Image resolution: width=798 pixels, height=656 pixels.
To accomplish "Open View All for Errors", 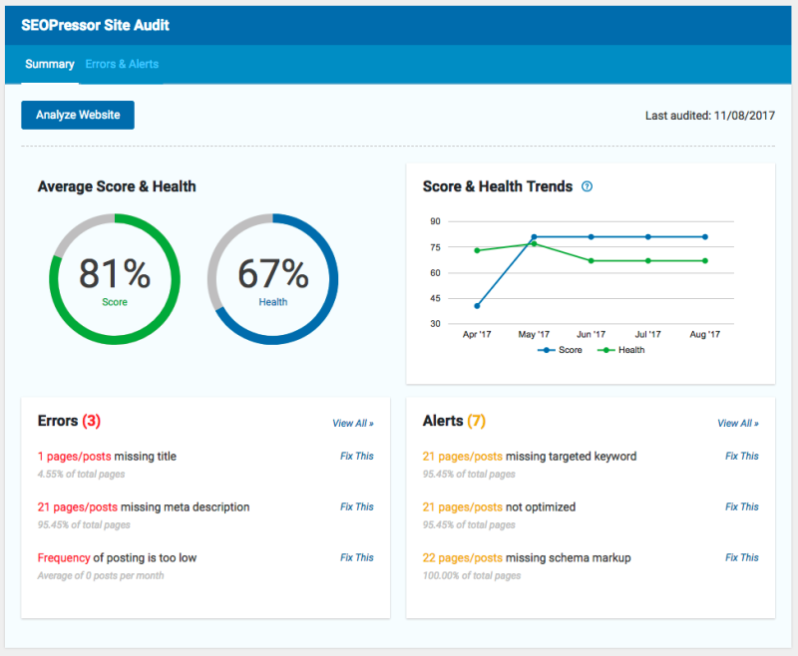I will coord(353,423).
